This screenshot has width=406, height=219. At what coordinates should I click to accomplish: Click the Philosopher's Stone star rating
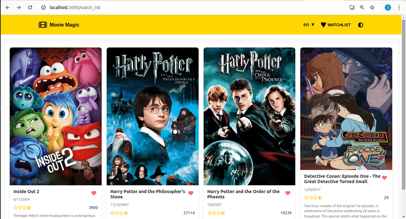119,213
